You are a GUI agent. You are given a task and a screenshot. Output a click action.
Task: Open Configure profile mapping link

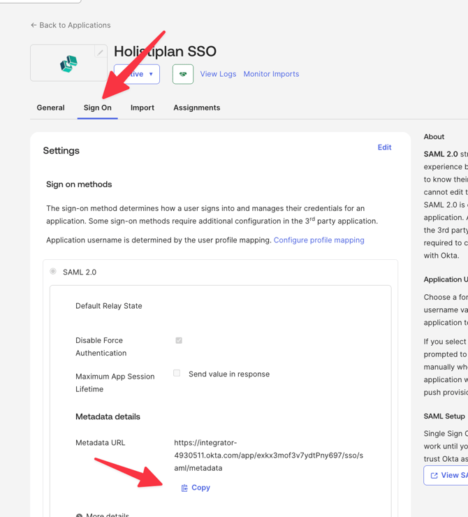(319, 240)
